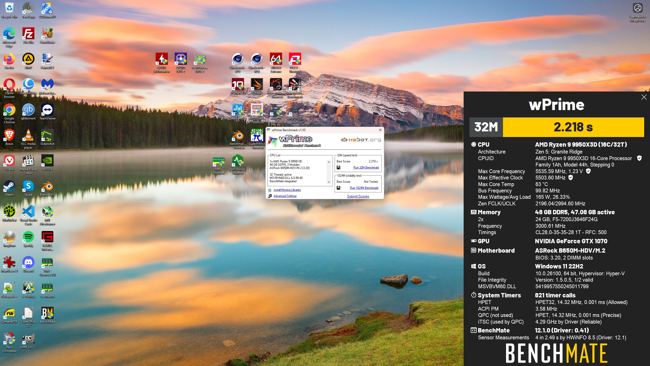
Task: Click Submit Scores link in wPrime
Action: pyautogui.click(x=358, y=196)
